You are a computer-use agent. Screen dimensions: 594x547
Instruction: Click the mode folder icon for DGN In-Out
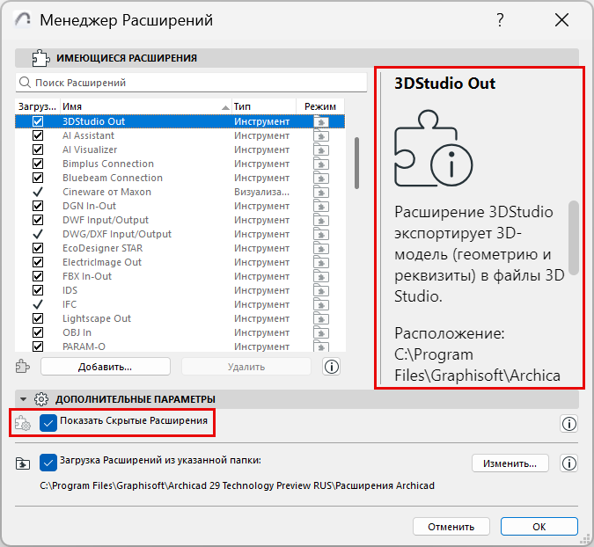(321, 206)
